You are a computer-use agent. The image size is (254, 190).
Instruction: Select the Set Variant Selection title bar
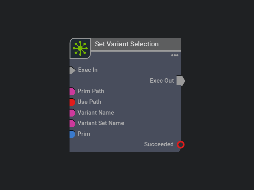coord(133,44)
